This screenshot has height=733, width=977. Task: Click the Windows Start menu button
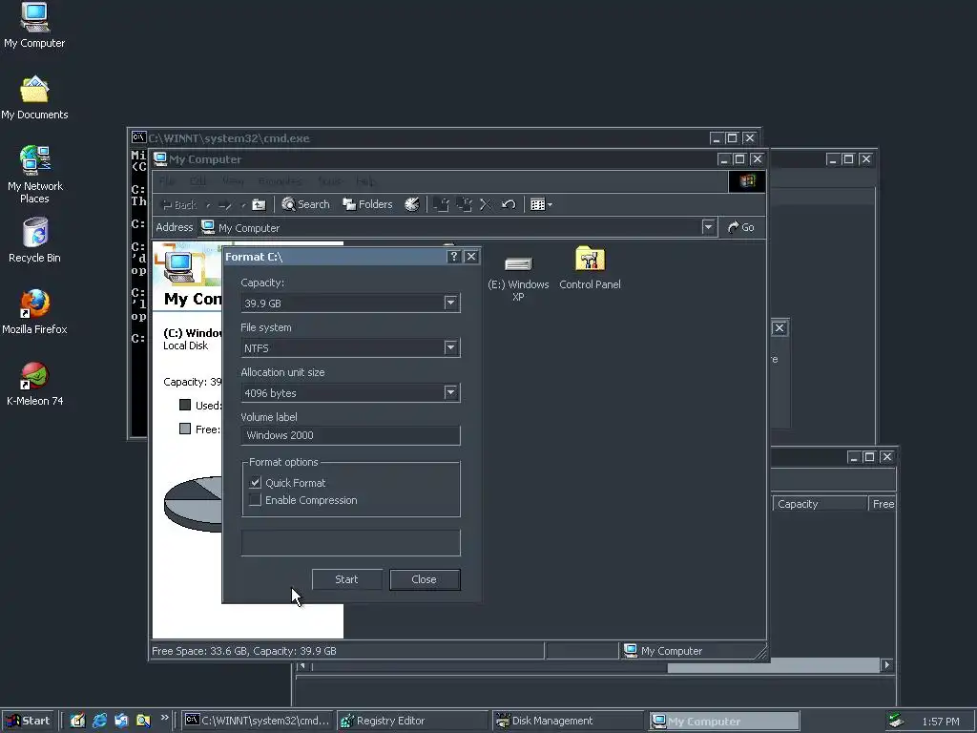28,721
